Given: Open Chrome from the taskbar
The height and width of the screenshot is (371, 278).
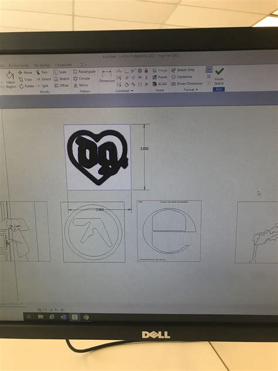Looking at the screenshot, I should (86, 318).
